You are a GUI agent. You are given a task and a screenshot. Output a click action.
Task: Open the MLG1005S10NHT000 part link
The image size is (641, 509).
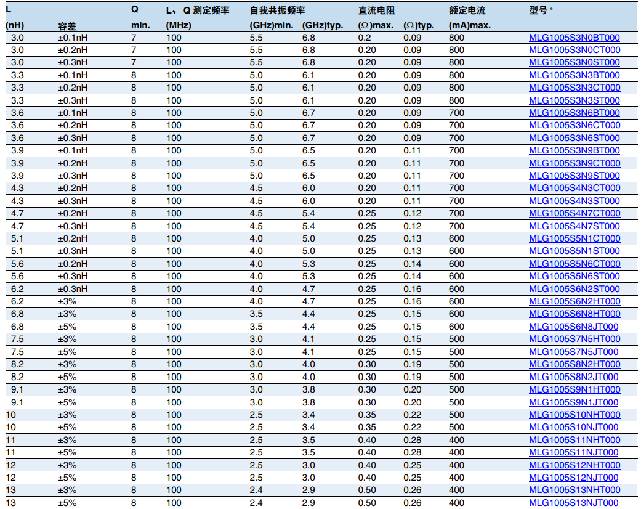point(574,415)
